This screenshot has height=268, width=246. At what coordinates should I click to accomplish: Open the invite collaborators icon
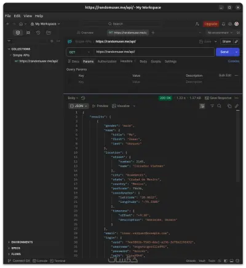click(x=197, y=24)
